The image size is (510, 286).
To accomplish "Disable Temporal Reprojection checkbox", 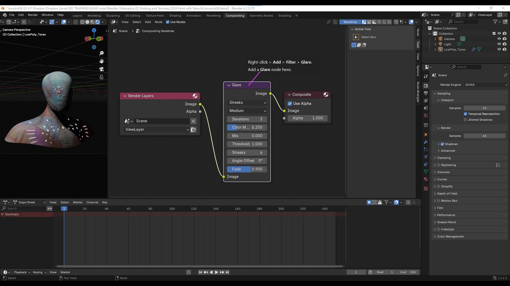I will point(465,114).
